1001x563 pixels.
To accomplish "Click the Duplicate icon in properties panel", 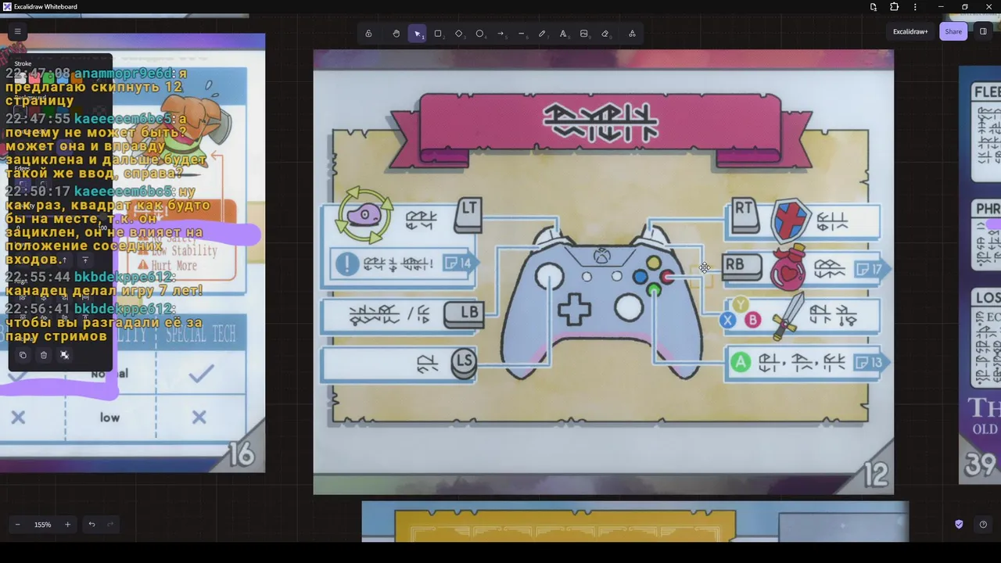I will pyautogui.click(x=23, y=355).
